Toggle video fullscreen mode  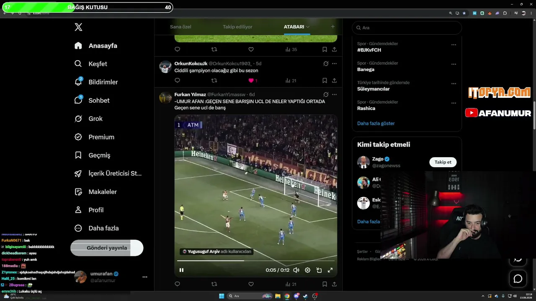point(330,270)
